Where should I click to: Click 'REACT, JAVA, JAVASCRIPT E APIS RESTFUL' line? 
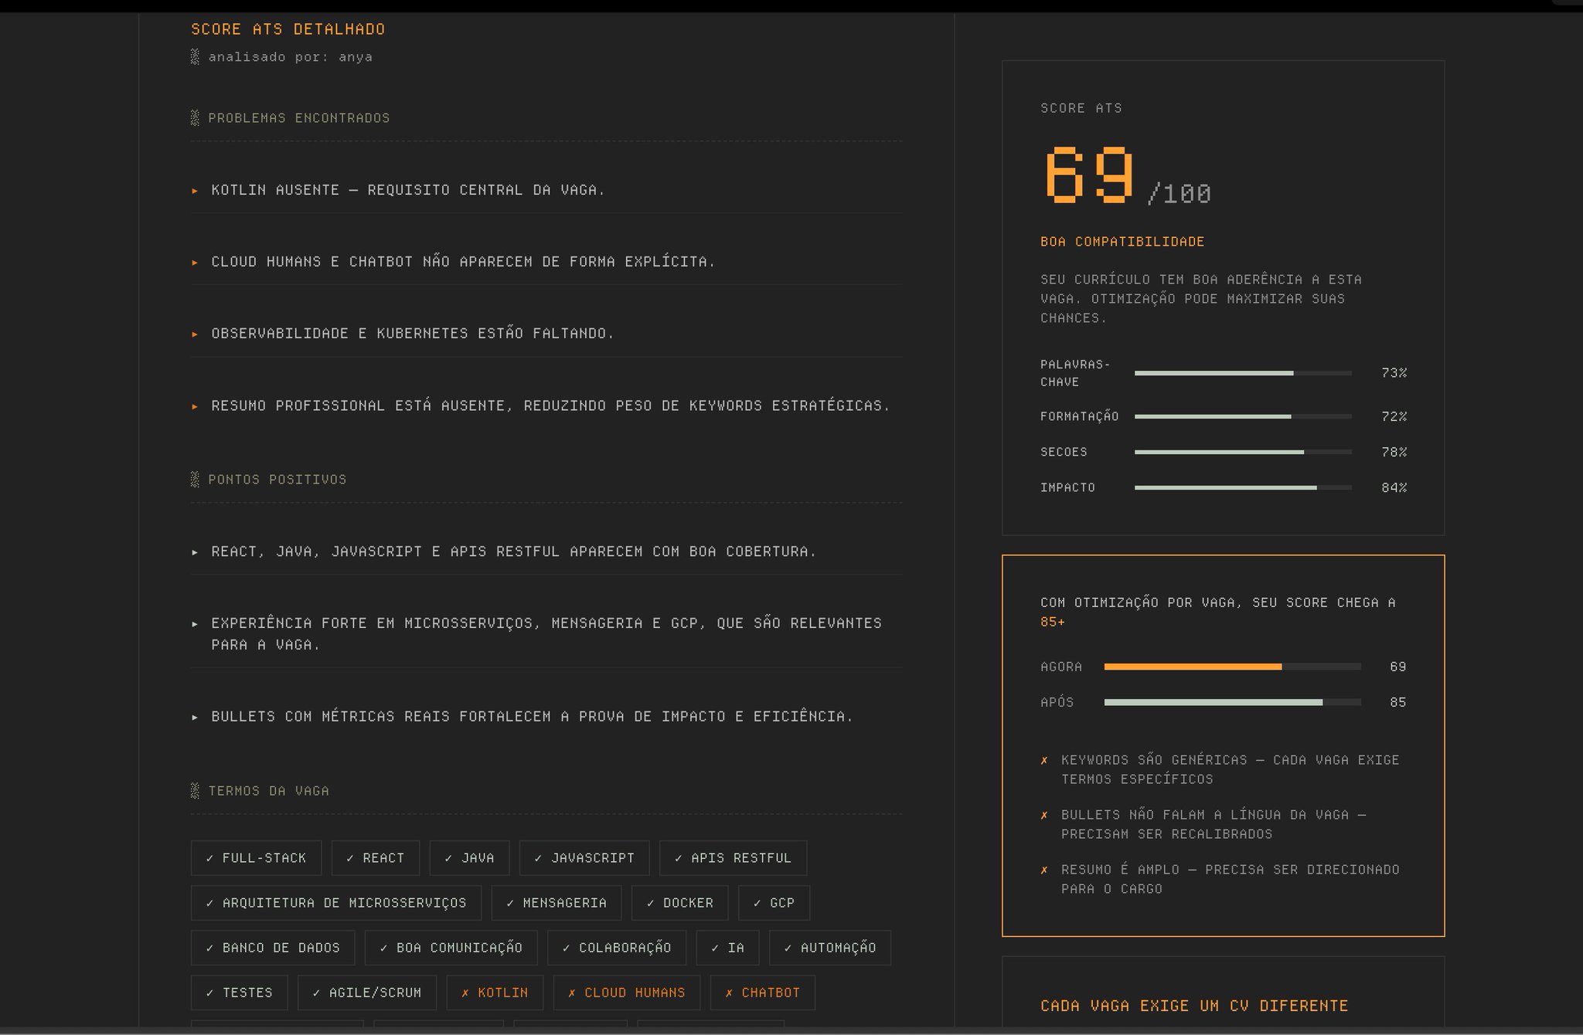[x=513, y=551]
